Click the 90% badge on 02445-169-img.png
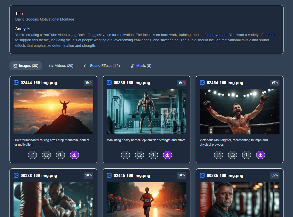The height and width of the screenshot is (217, 293). [x=181, y=175]
